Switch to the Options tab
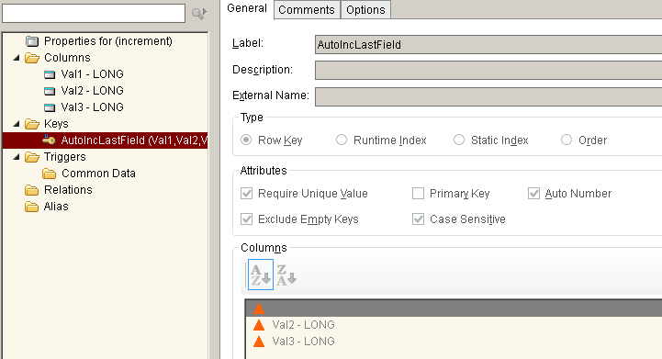 pyautogui.click(x=365, y=10)
